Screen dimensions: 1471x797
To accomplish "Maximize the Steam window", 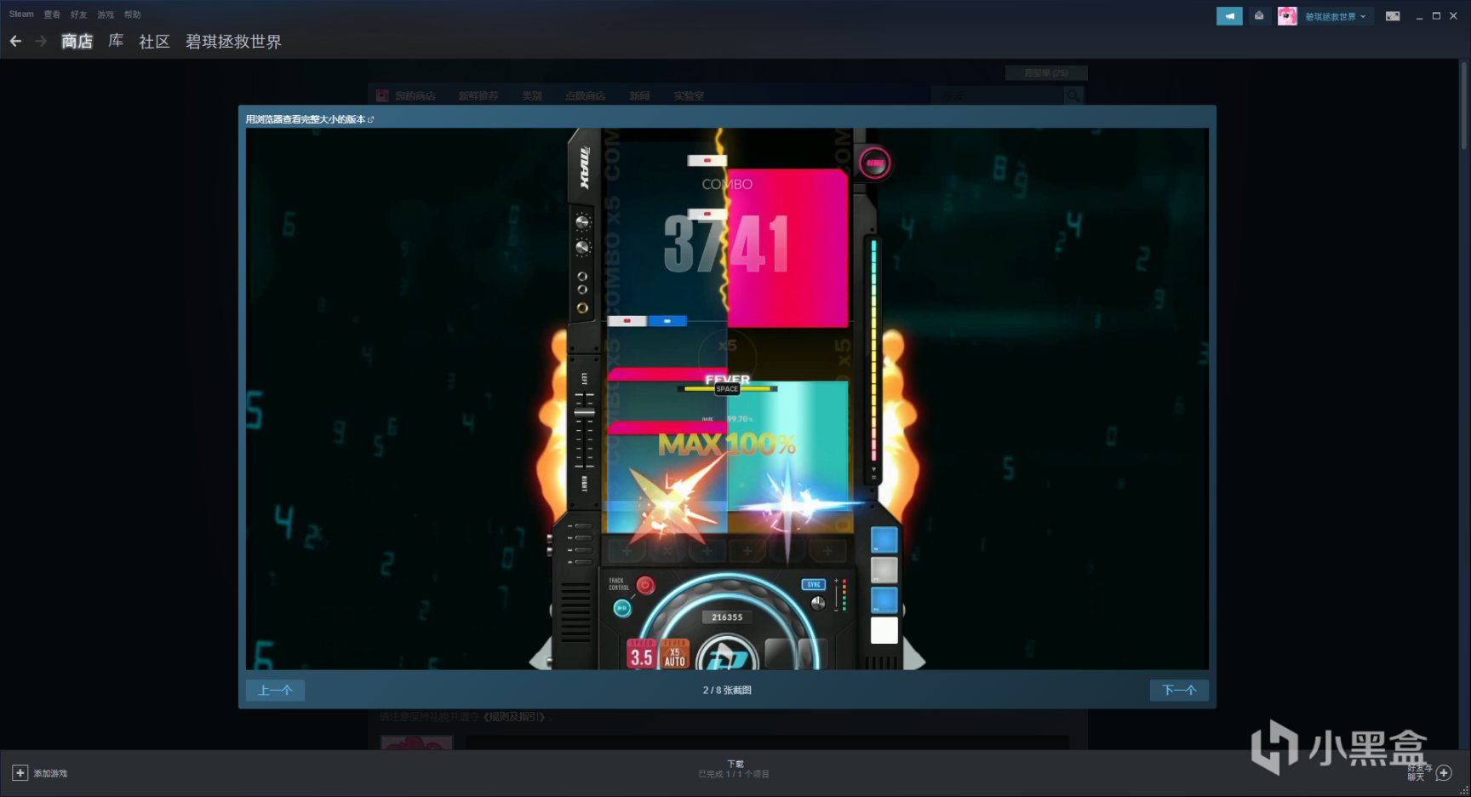I will coord(1436,16).
